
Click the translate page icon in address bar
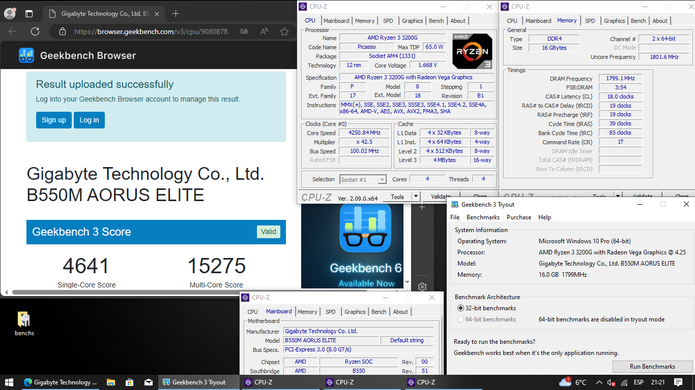[244, 31]
